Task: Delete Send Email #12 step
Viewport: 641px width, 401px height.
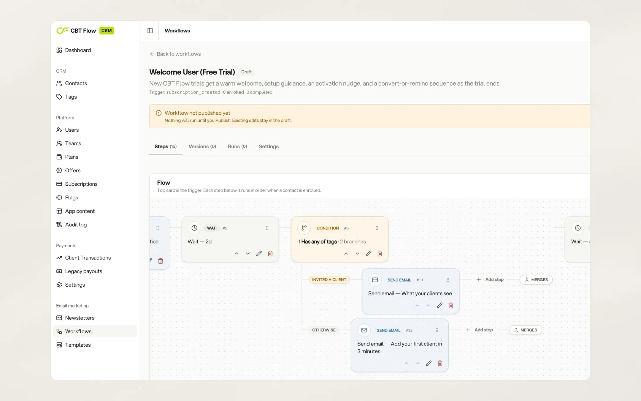Action: (x=440, y=363)
